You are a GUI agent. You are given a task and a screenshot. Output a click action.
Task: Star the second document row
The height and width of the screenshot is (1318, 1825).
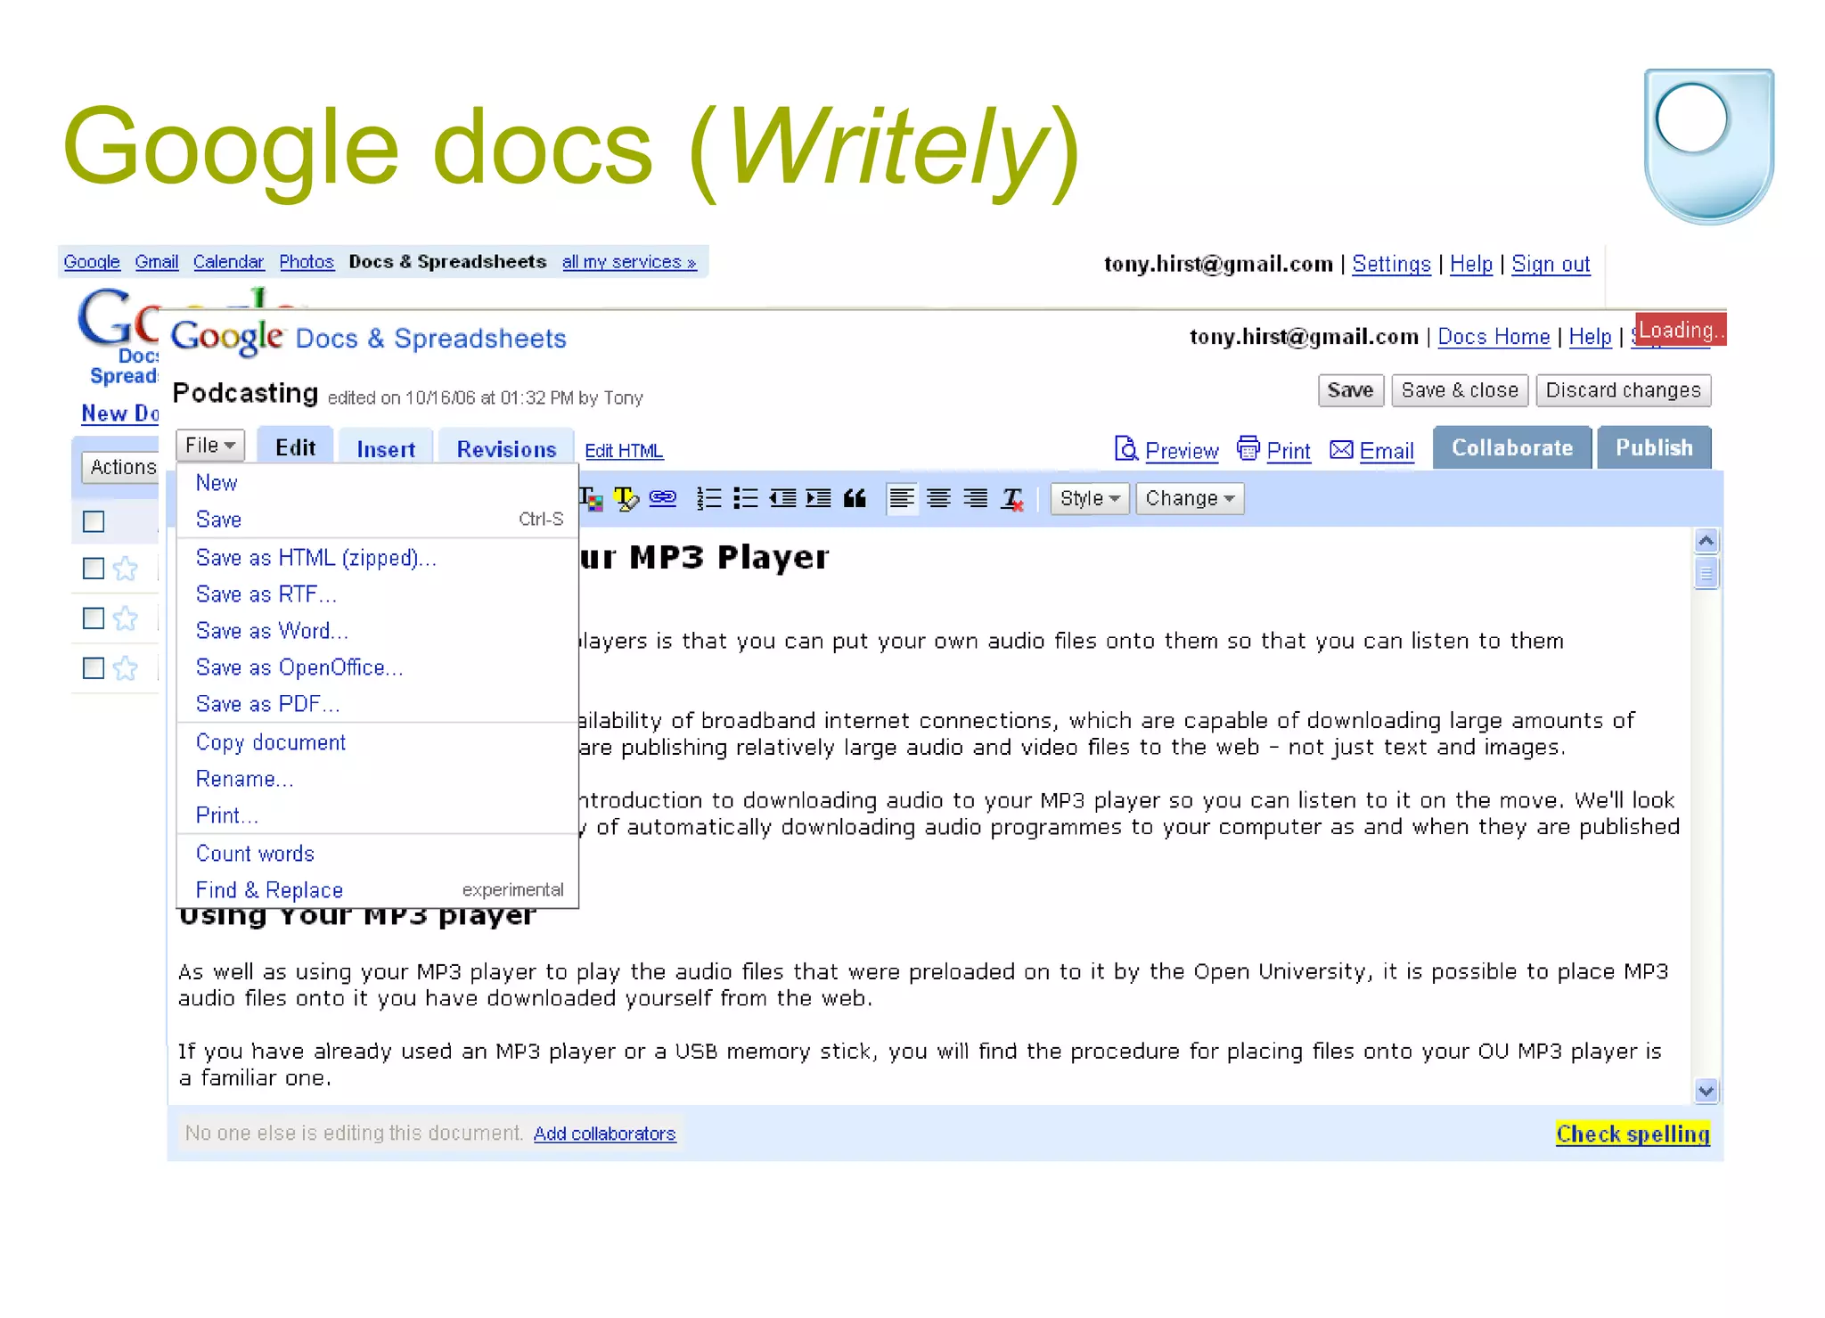126,569
